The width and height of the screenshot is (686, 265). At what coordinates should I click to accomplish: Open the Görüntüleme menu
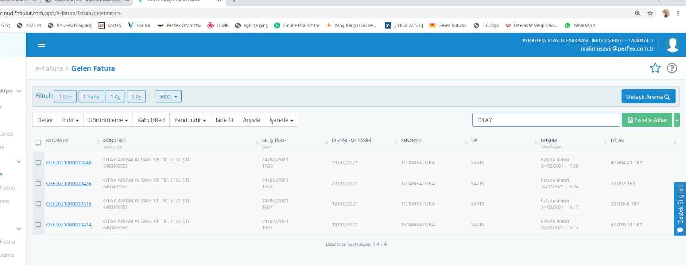pos(108,120)
